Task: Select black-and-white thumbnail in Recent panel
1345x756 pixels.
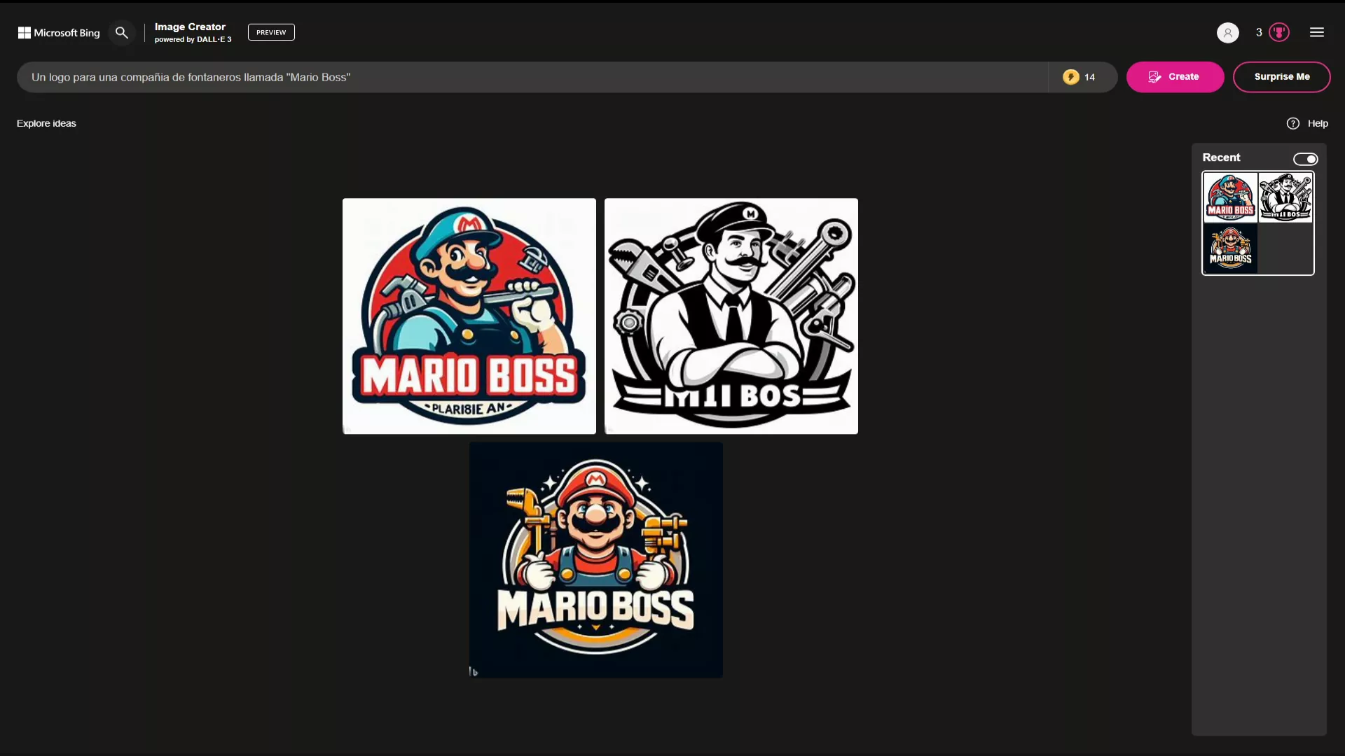Action: tap(1285, 197)
